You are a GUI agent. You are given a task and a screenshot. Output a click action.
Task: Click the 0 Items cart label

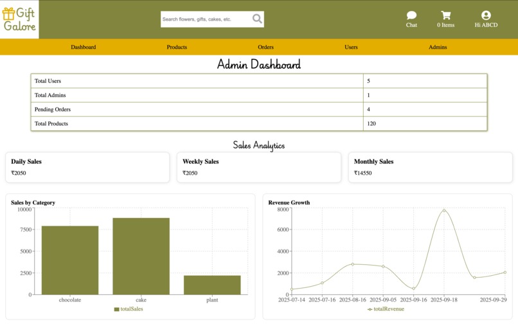(445, 25)
